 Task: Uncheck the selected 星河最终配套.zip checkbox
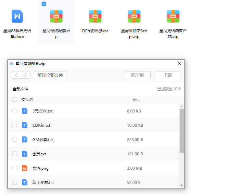[x=44, y=4]
